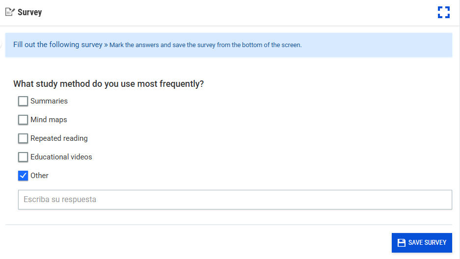Screen dimensions: 460x259
Task: Toggle fullscreen mode with the corner-brackets icon
Action: (x=444, y=12)
